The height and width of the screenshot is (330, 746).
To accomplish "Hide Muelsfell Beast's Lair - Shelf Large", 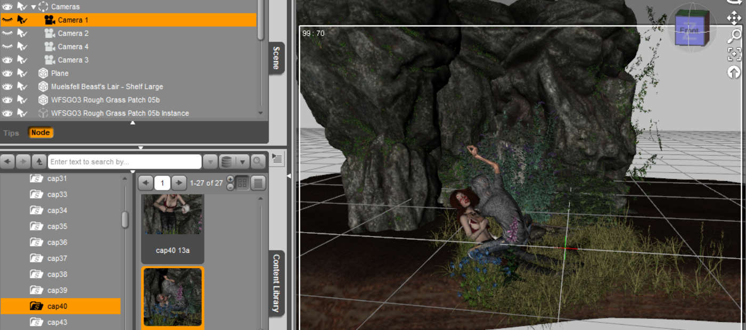I will coord(7,87).
